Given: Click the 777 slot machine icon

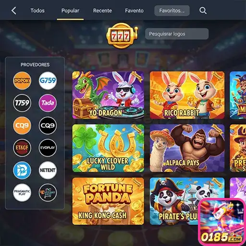Looking at the screenshot, I should [122, 36].
